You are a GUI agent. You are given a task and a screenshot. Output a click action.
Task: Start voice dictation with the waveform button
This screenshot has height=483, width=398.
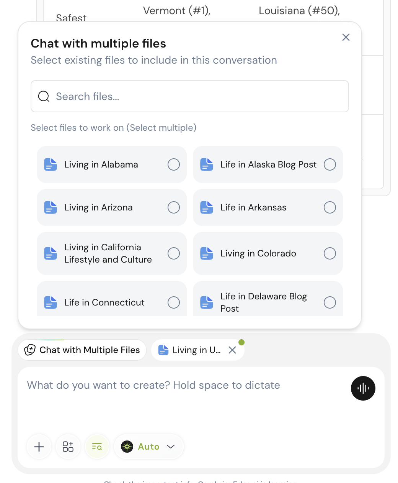pos(363,388)
